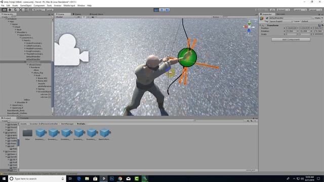Click the Add Component button
This screenshot has height=182, width=324.
click(291, 39)
